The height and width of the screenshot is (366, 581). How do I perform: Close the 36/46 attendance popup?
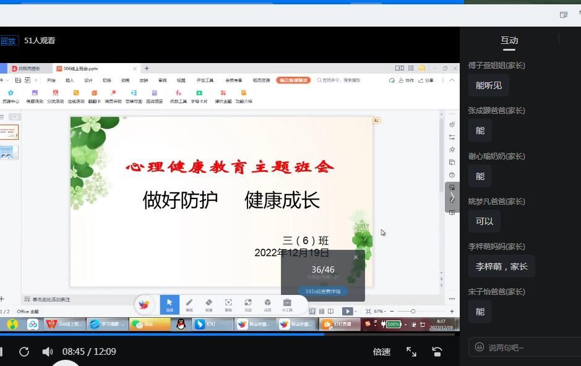point(356,257)
